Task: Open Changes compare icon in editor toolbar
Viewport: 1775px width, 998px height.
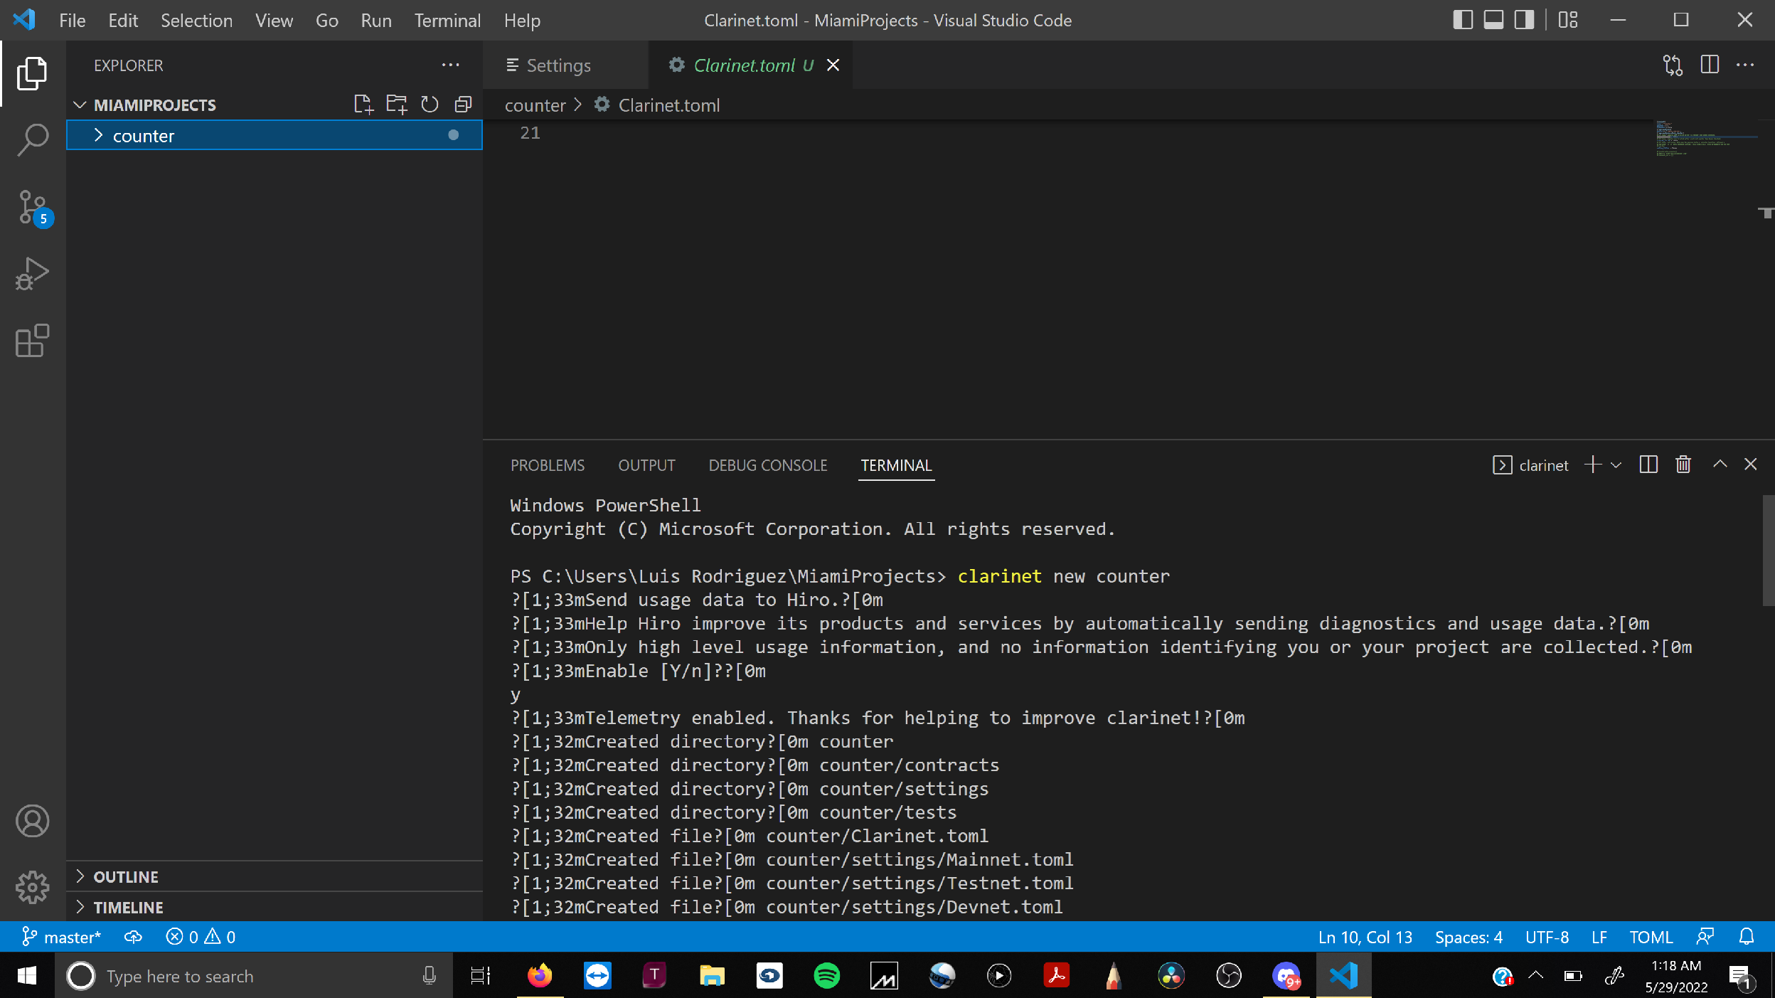Action: (x=1673, y=65)
